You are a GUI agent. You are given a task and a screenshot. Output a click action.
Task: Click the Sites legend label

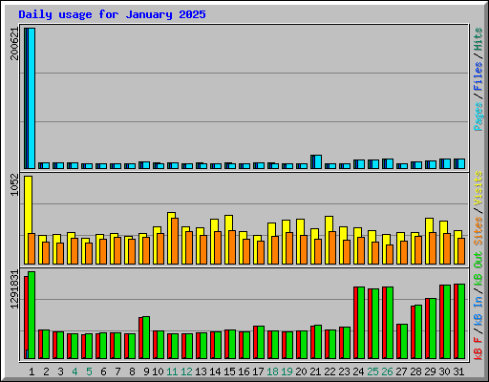(478, 231)
